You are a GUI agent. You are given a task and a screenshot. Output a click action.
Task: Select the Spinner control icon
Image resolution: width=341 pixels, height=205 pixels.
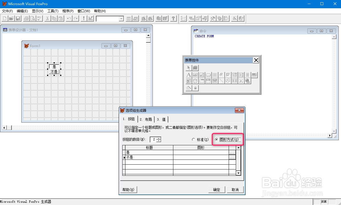pos(247,75)
